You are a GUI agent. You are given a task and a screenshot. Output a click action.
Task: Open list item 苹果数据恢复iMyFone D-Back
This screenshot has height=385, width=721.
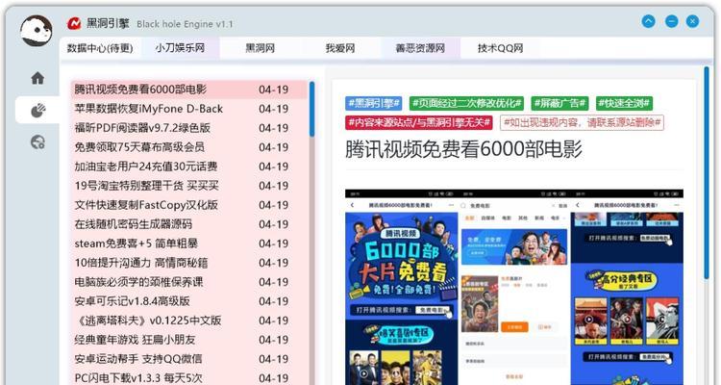pyautogui.click(x=189, y=109)
